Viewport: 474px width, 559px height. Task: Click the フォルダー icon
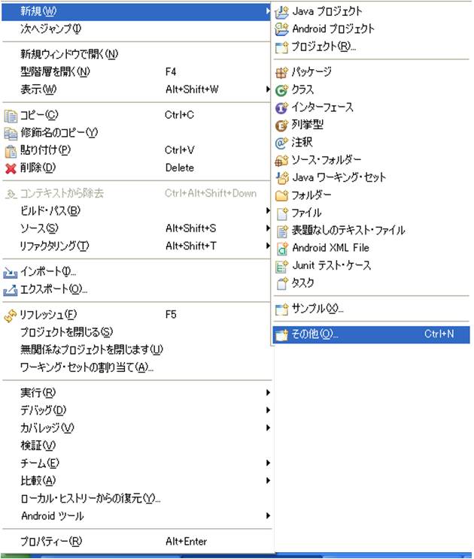(281, 195)
